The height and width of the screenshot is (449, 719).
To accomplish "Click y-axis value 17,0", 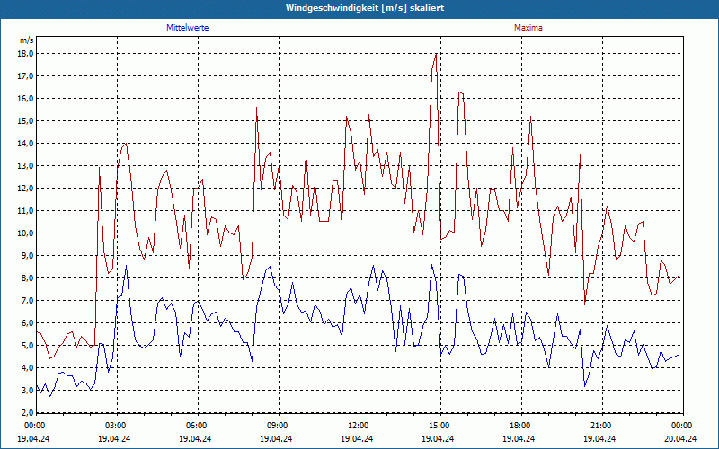I will 27,76.
